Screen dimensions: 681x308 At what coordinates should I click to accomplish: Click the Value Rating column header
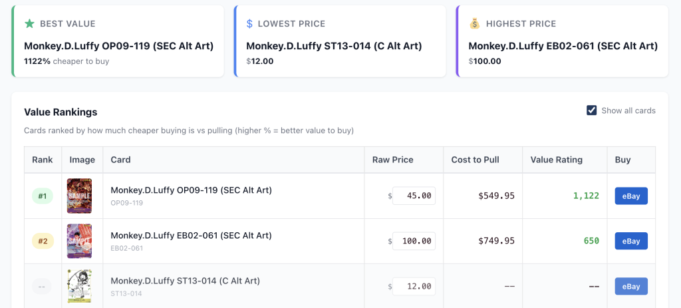coord(556,160)
